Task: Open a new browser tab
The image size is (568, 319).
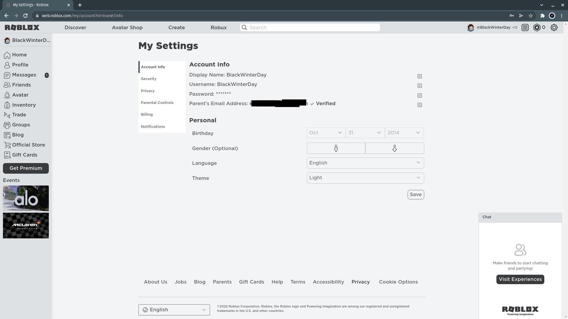Action: pos(80,5)
